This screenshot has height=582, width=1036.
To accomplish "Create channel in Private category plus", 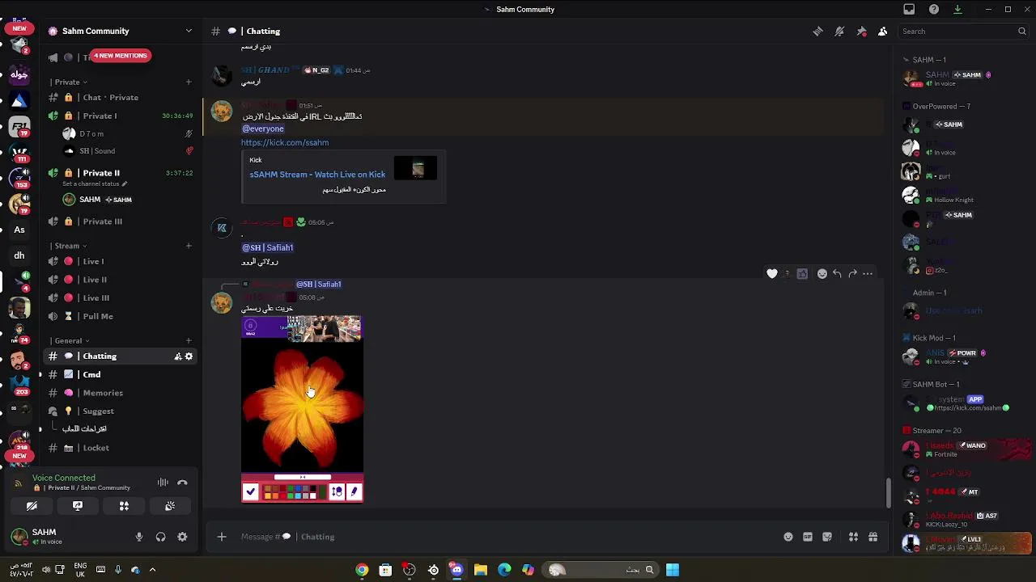I will [x=189, y=82].
